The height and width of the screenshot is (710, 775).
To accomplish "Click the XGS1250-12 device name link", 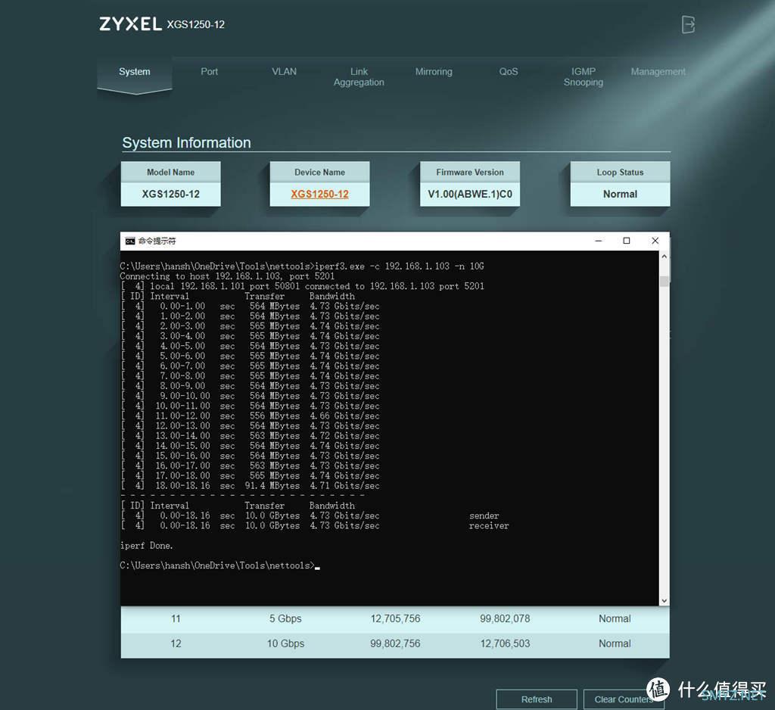I will (x=320, y=195).
